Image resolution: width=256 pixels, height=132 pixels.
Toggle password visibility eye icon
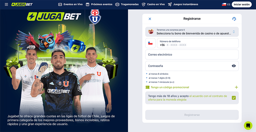point(234,66)
